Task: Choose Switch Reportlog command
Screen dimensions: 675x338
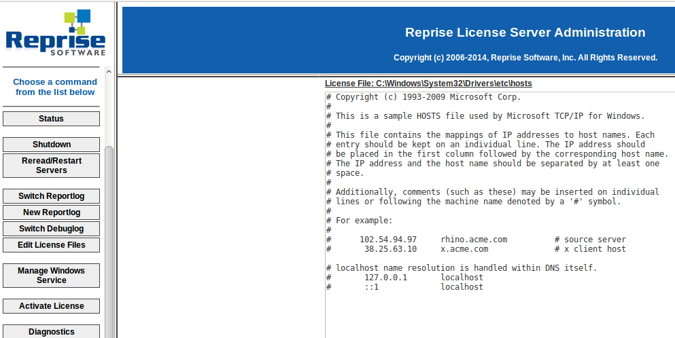Action: pyautogui.click(x=51, y=196)
